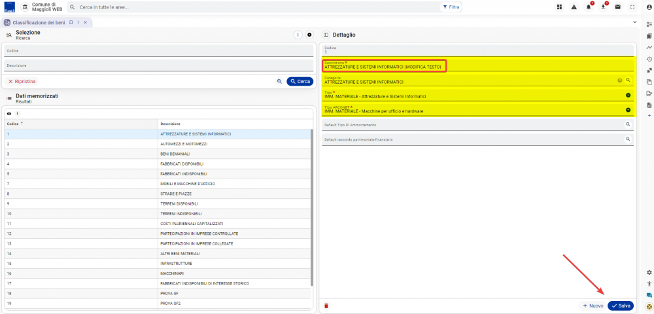Image resolution: width=654 pixels, height=314 pixels.
Task: Click the pin icon in right sidebar
Action: (x=649, y=70)
